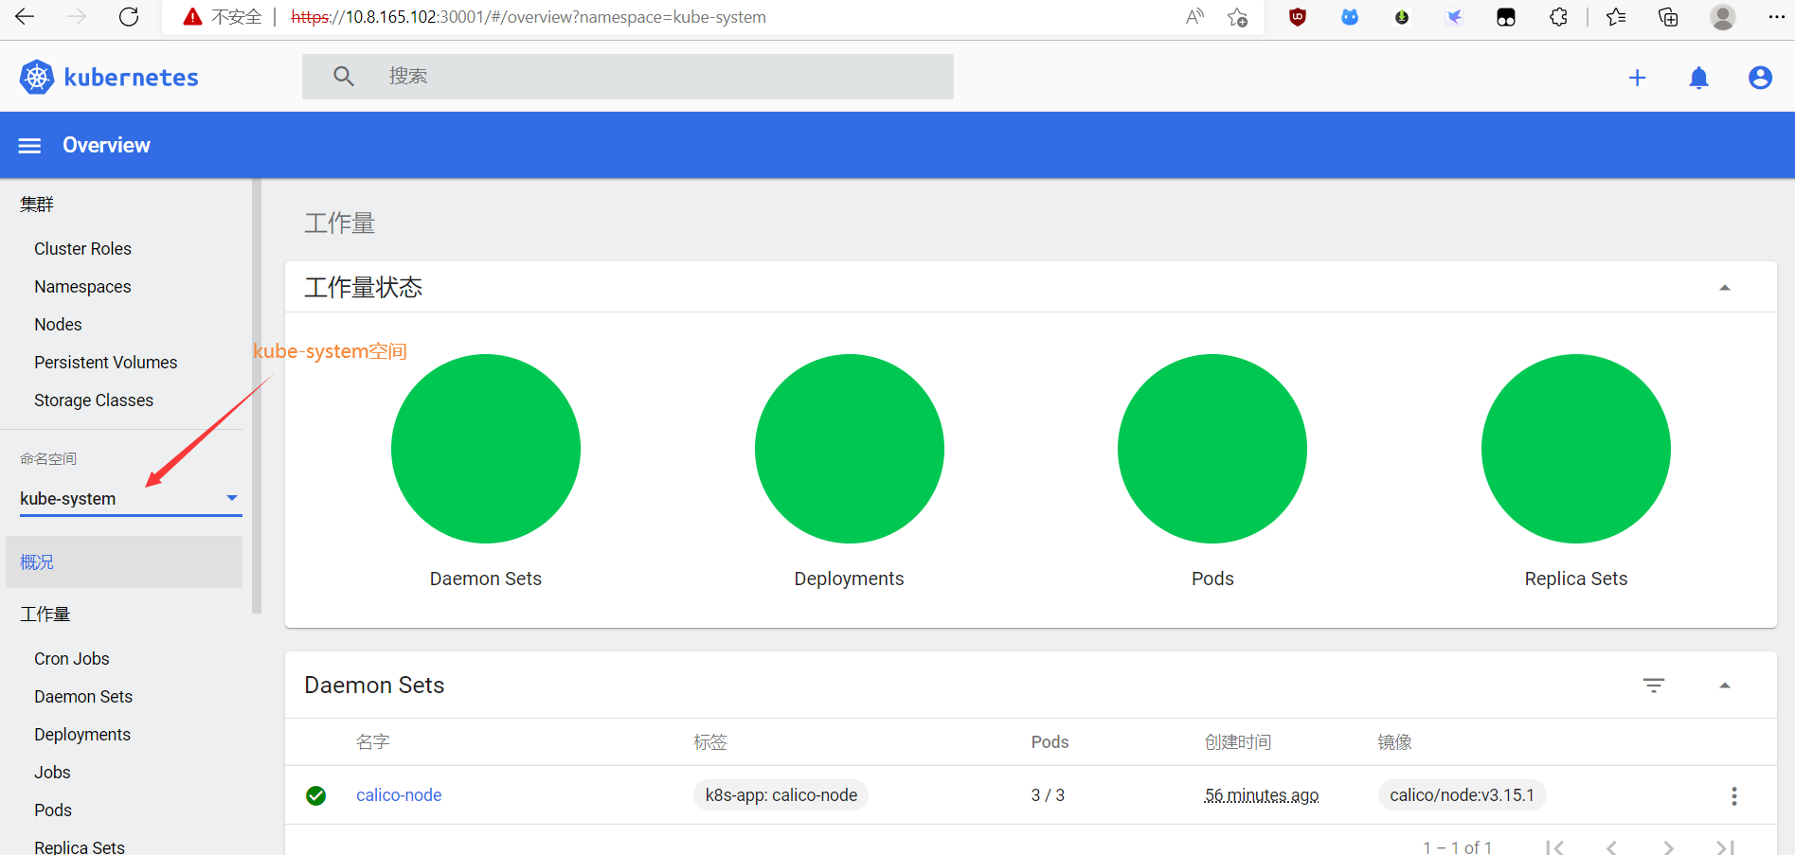Jump to first page of Daemon Sets
This screenshot has height=855, width=1795.
tap(1554, 847)
